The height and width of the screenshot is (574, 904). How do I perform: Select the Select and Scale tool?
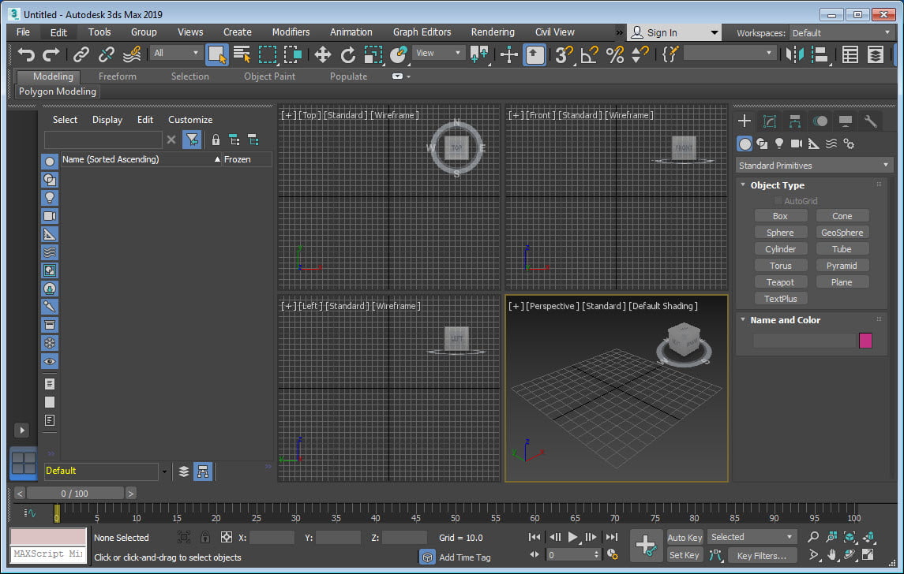pos(373,54)
